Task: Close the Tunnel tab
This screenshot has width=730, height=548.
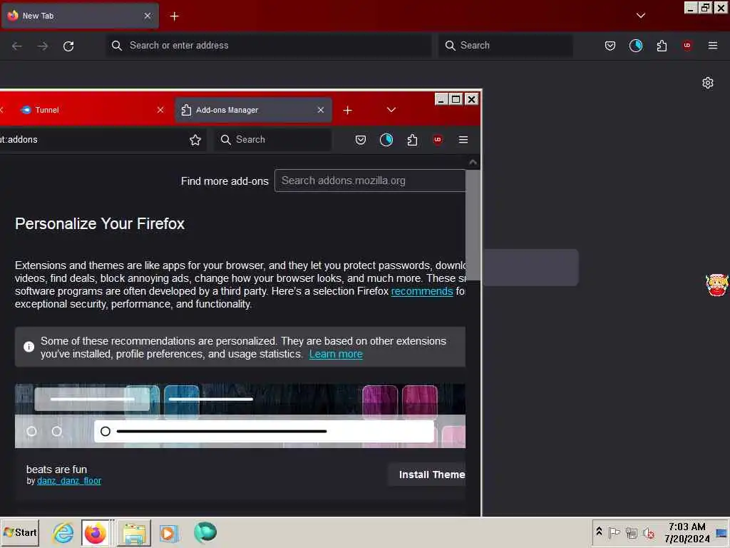Action: (160, 110)
